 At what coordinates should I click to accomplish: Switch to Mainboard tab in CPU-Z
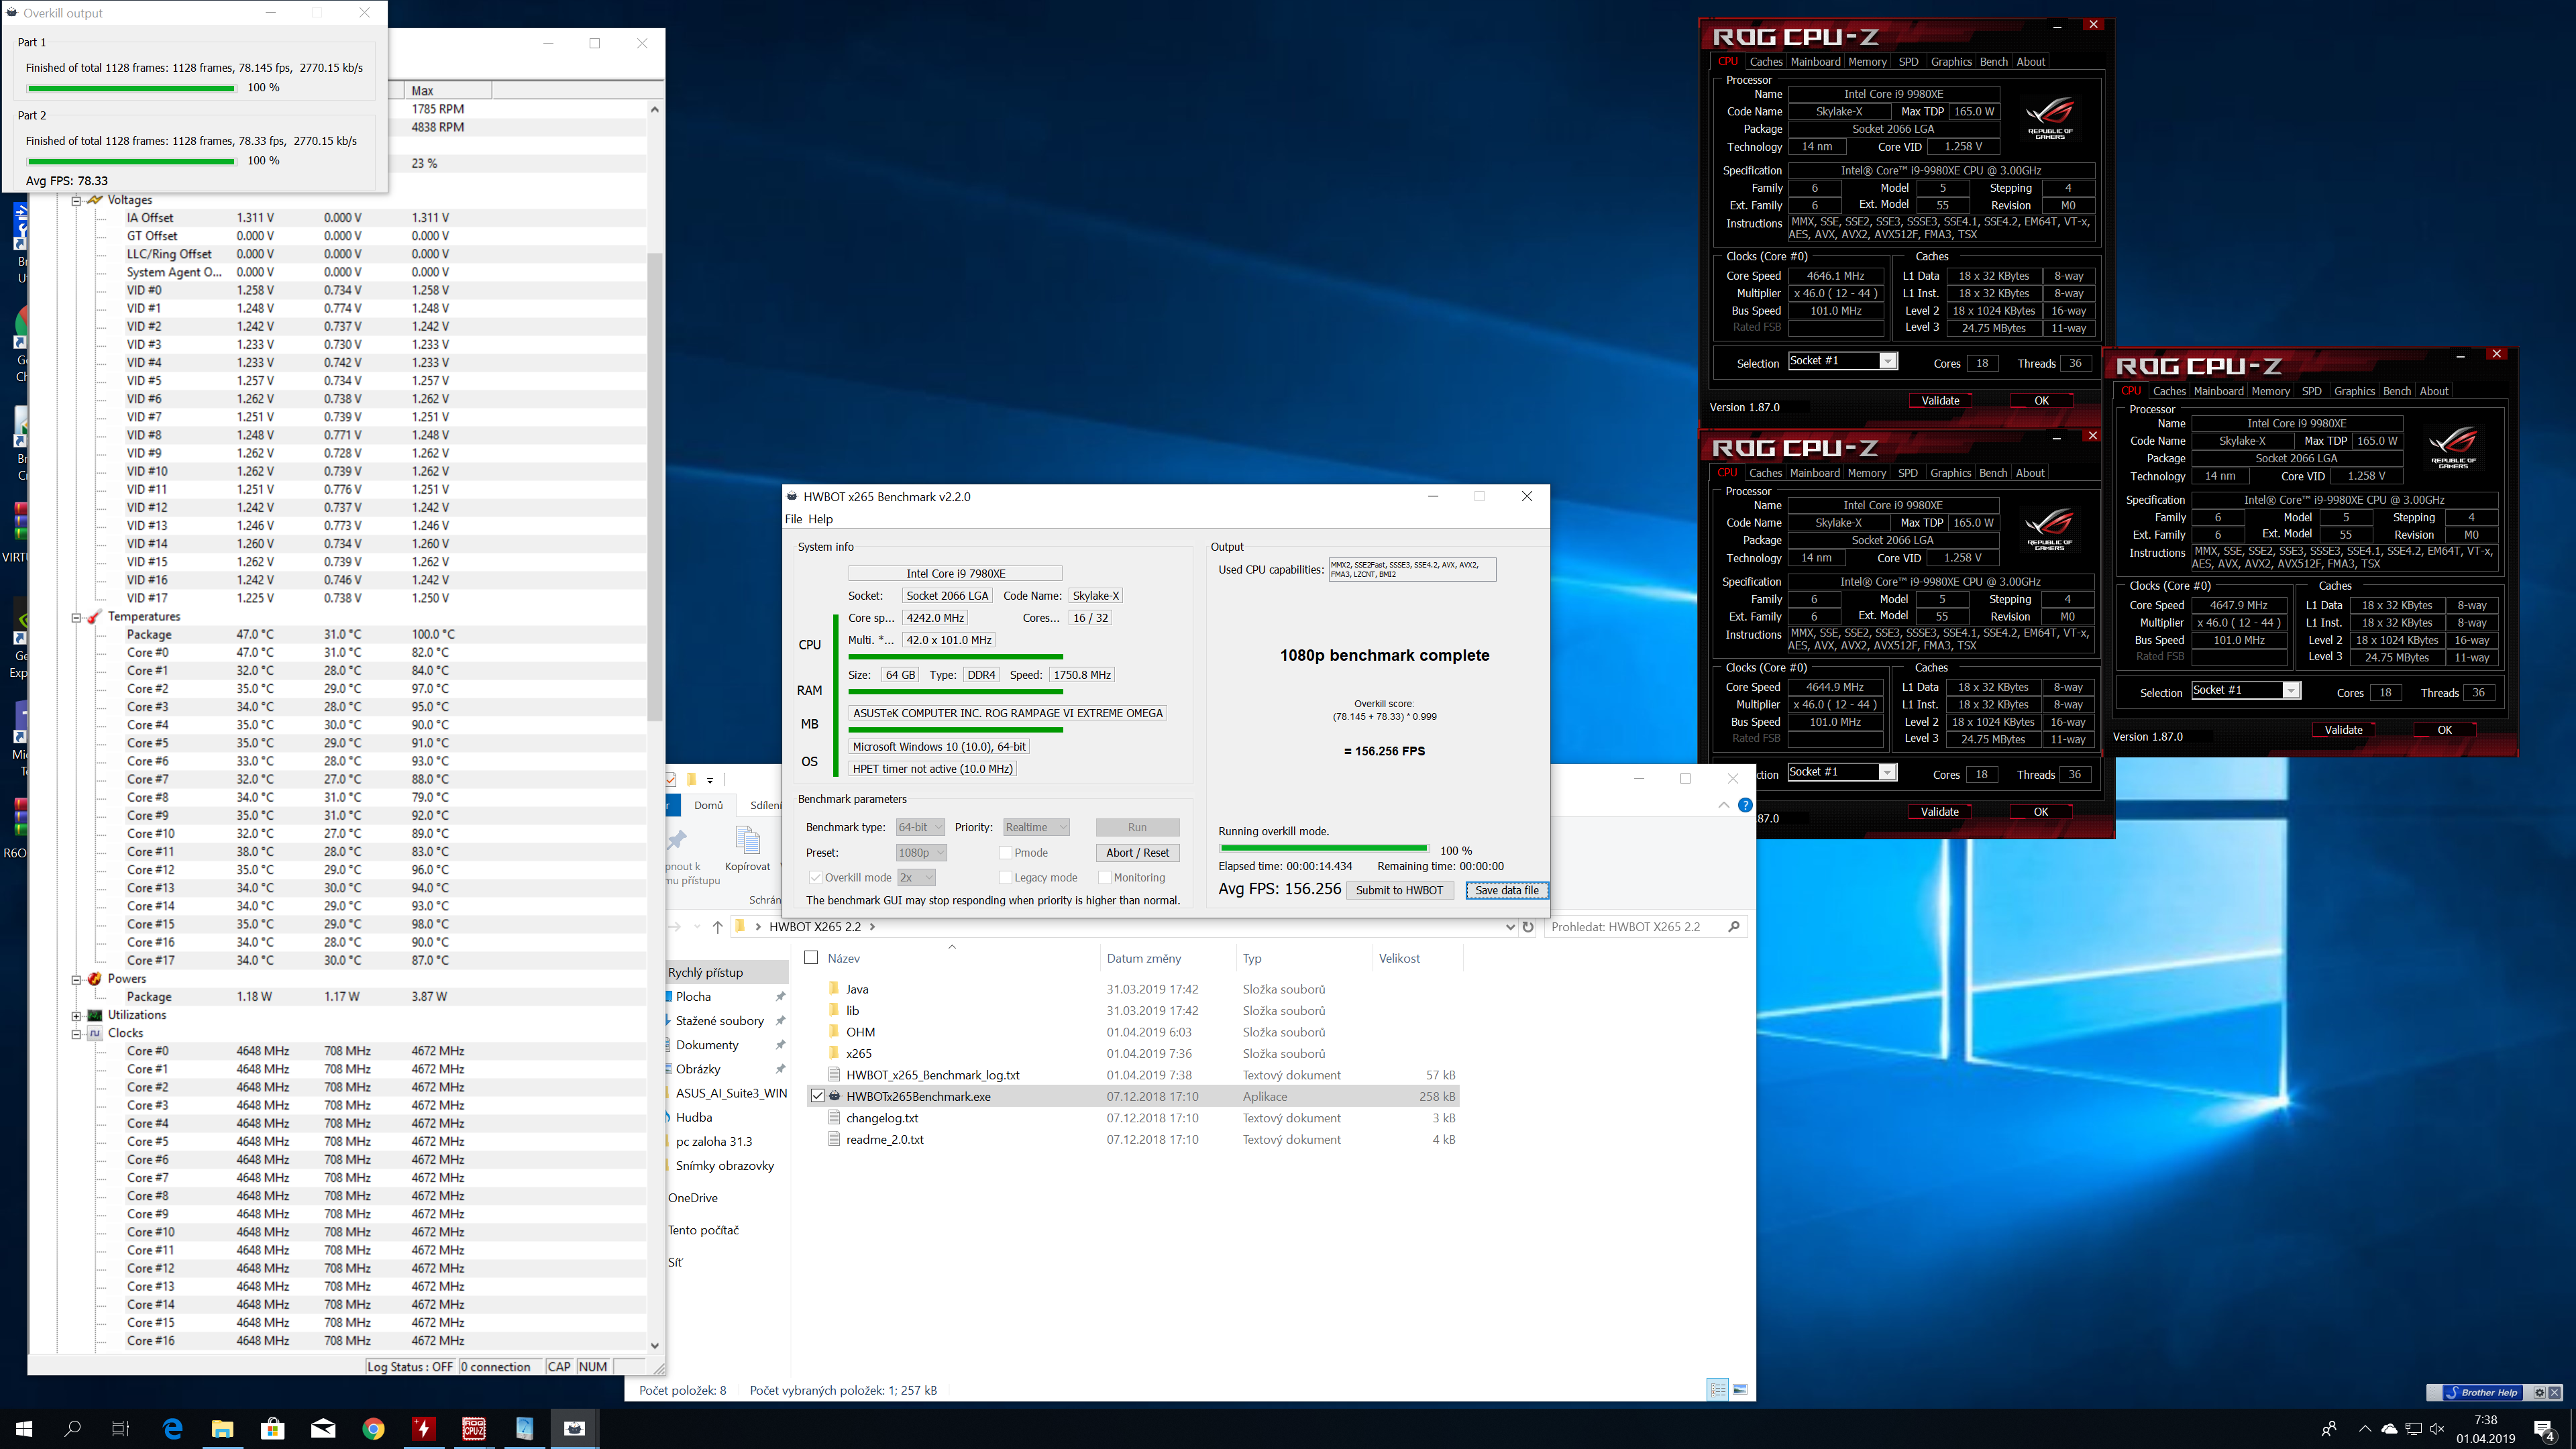tap(1815, 62)
